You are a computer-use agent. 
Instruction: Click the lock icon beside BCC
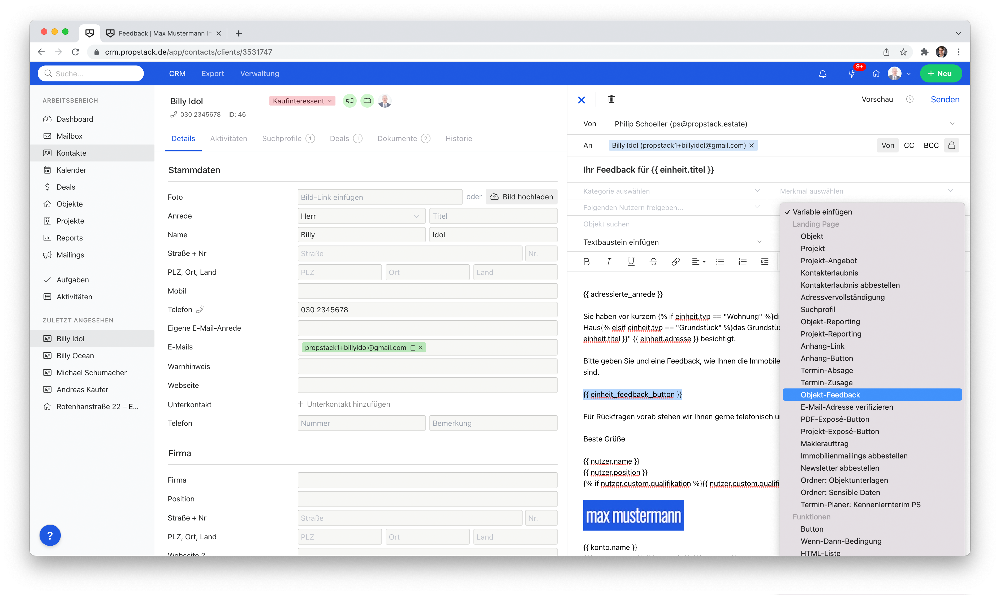pos(951,145)
